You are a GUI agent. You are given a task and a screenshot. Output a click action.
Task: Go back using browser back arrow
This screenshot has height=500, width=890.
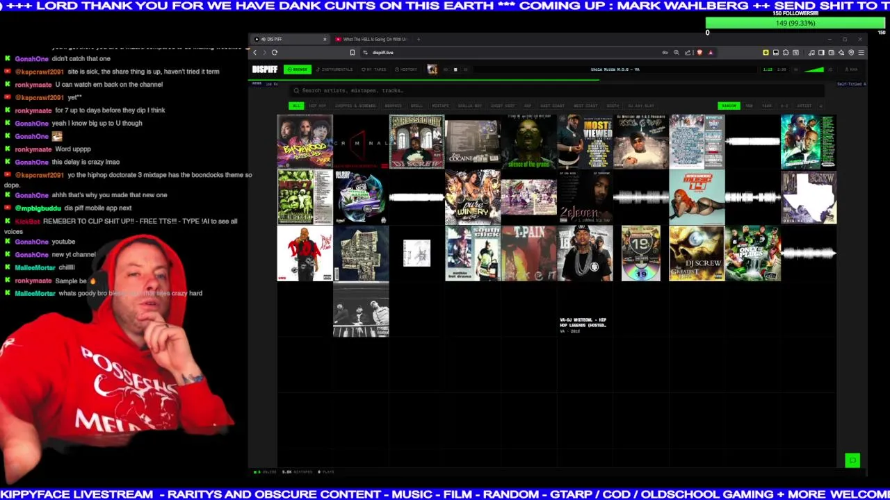pos(254,53)
